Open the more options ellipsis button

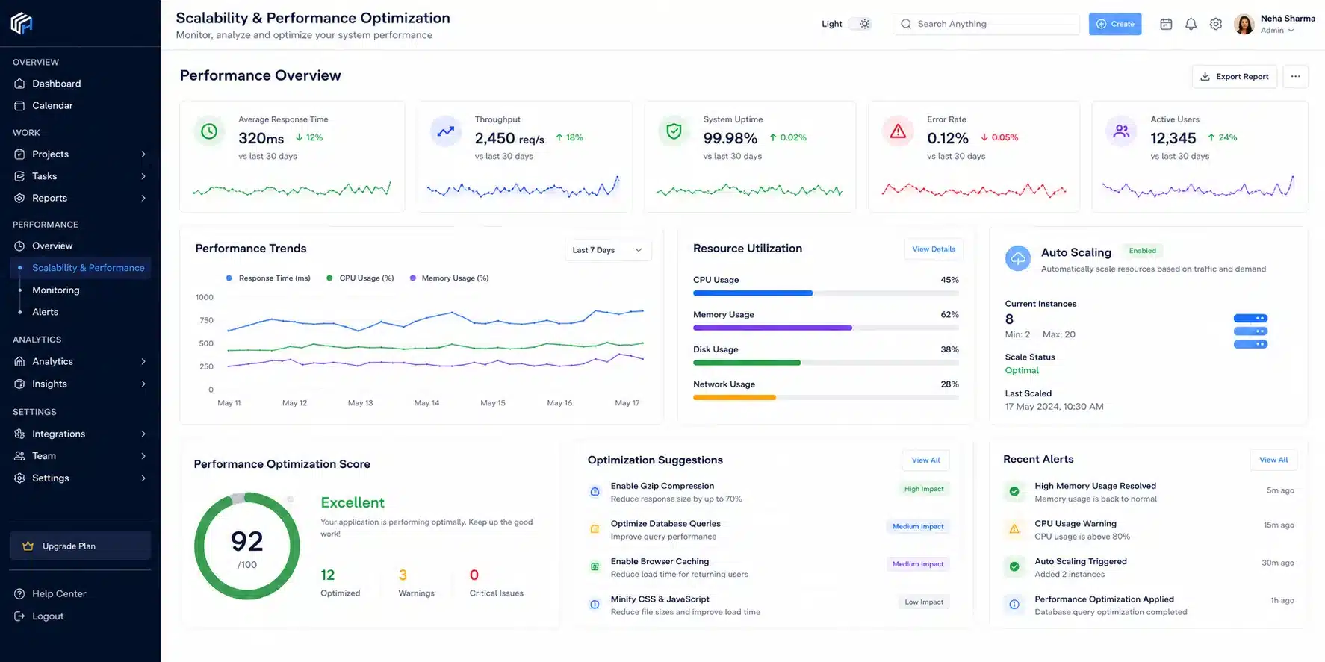click(x=1295, y=76)
